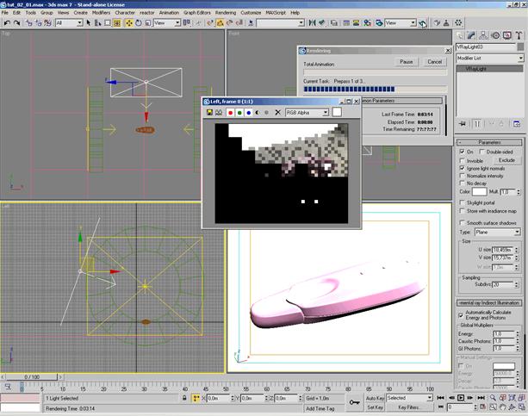528x416 pixels.
Task: Click the large Set Keys key icon
Action: pos(354,402)
